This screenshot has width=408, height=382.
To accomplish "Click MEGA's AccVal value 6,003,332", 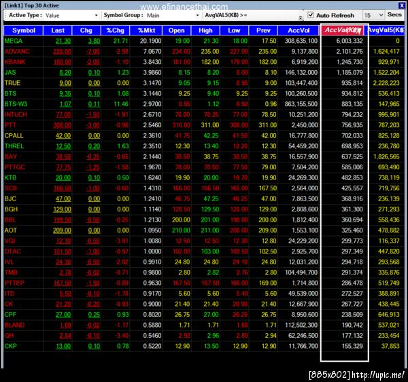I will coord(350,41).
